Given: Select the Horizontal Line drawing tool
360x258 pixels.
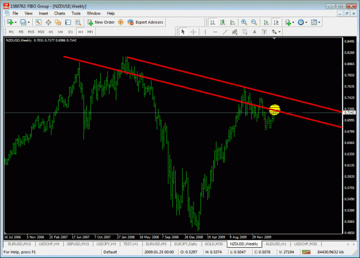Looking at the screenshot, I should tap(215, 32).
